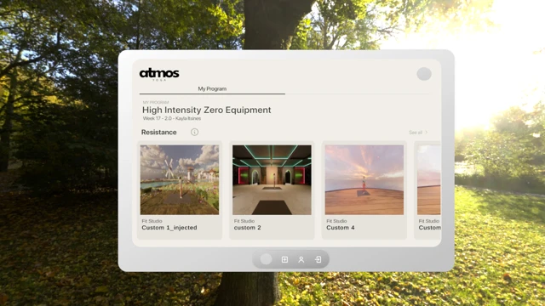This screenshot has height=306, width=545.
Task: Select the round home button in bottom bar
Action: coord(266,259)
